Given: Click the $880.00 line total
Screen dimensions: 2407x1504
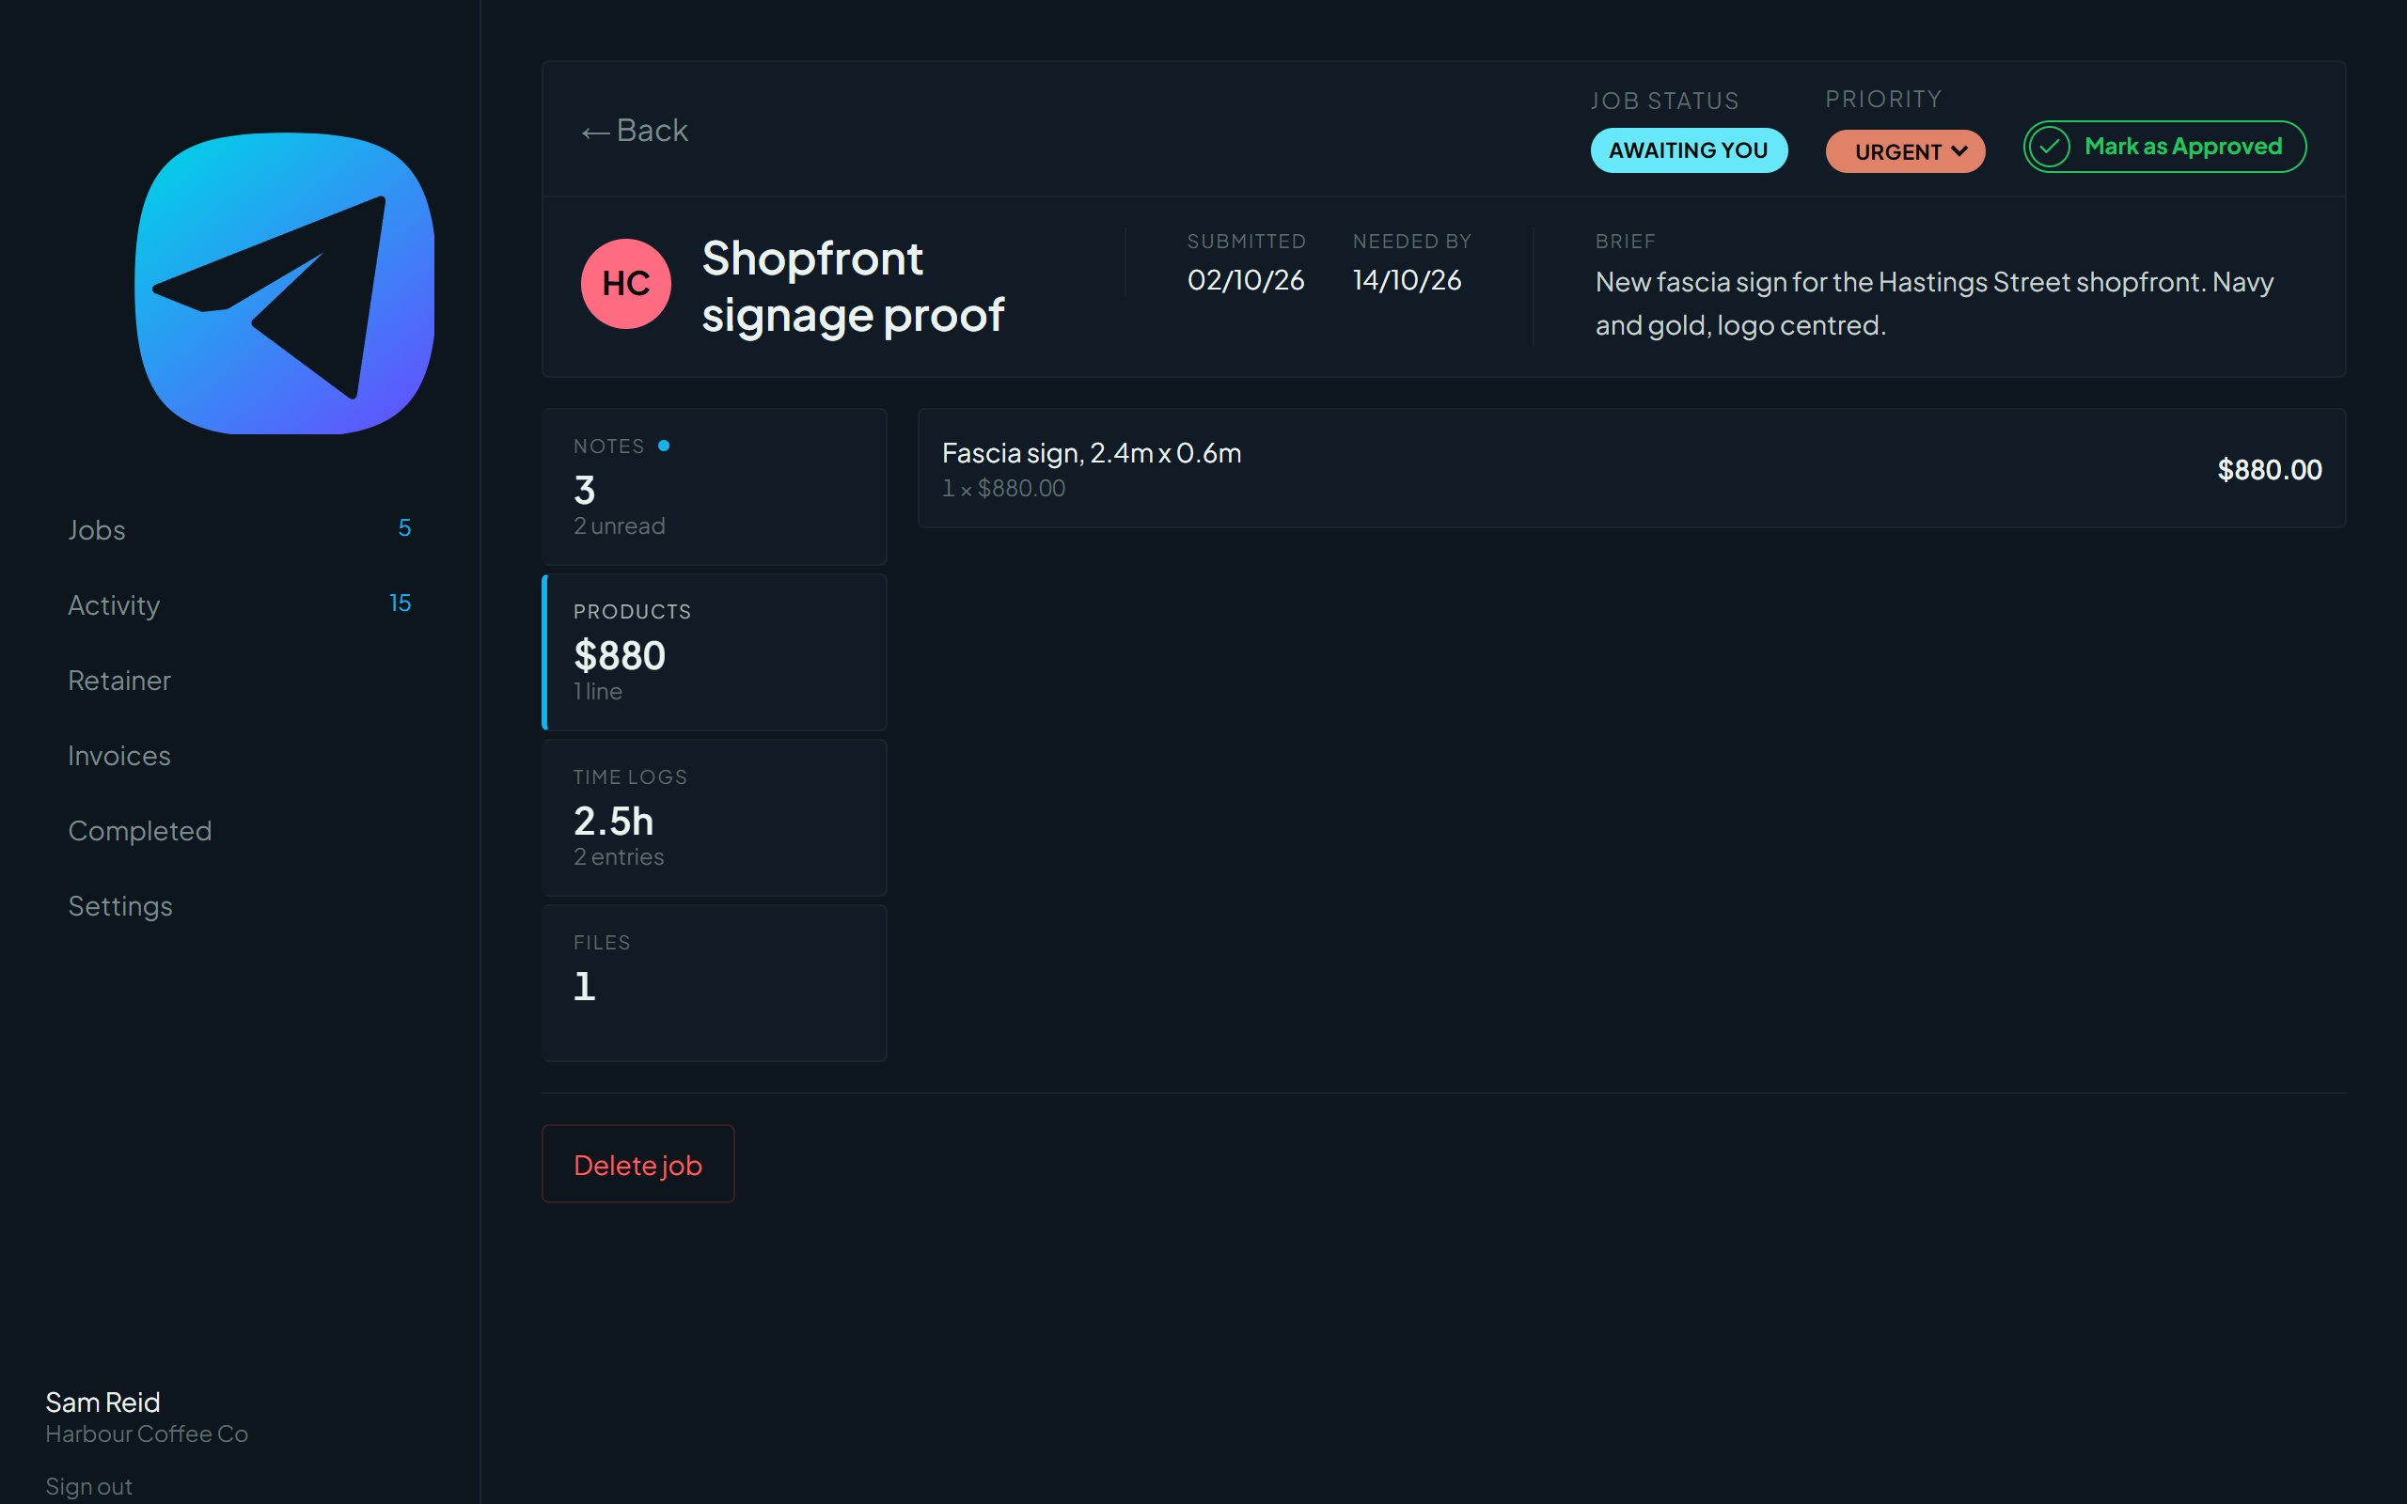Looking at the screenshot, I should tap(2270, 469).
